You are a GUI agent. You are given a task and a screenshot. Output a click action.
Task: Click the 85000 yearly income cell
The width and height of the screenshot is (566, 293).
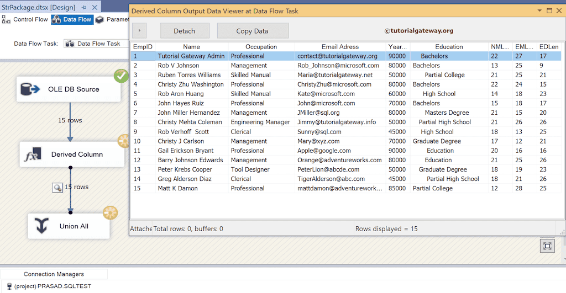[x=397, y=188]
